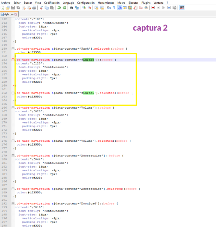
Task: Click the Save file toolbar icon
Action: (x=13, y=8)
